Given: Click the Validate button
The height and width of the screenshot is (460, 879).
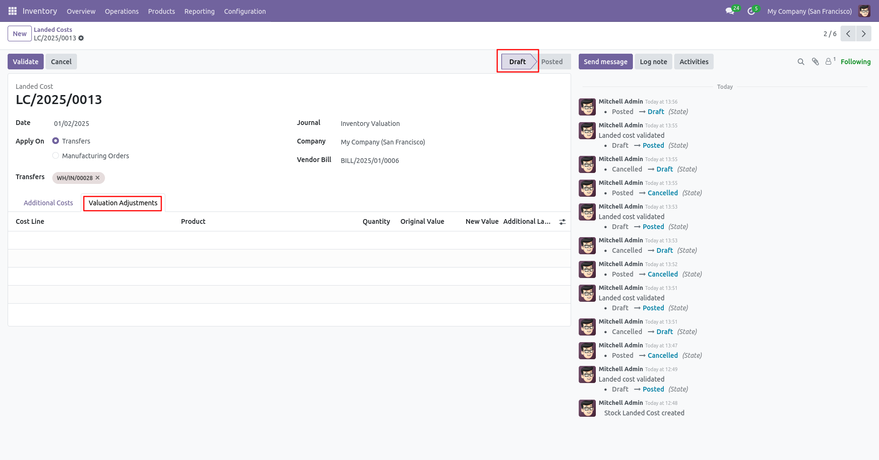Looking at the screenshot, I should click(26, 62).
